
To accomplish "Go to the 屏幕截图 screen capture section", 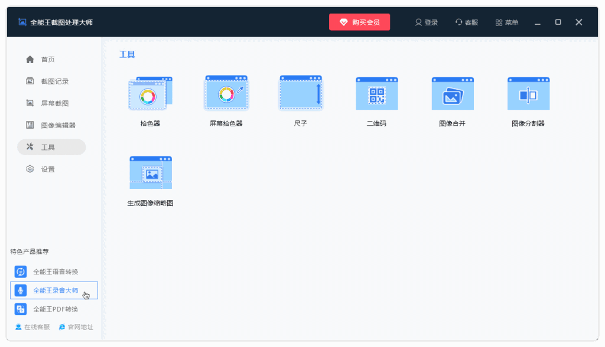I will pyautogui.click(x=51, y=103).
